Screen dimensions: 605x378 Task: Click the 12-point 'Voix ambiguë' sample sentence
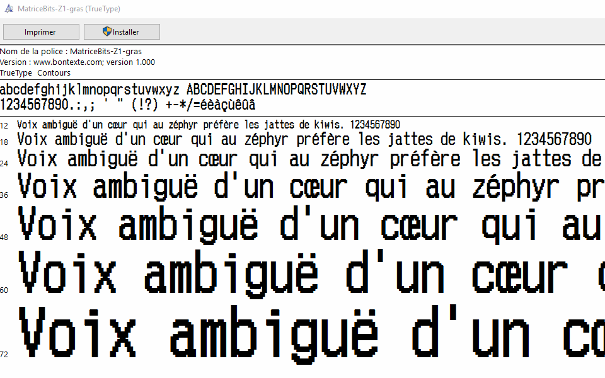(x=208, y=125)
